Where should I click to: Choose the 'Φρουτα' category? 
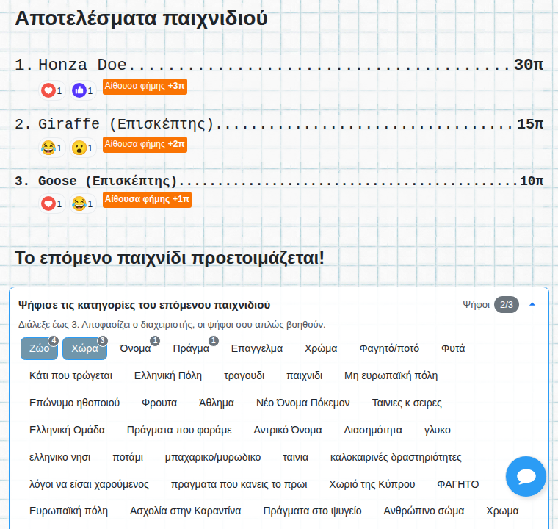(159, 403)
